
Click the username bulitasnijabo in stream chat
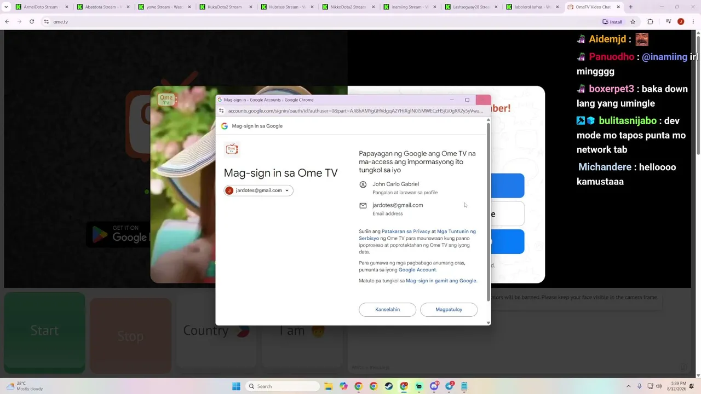click(x=628, y=121)
